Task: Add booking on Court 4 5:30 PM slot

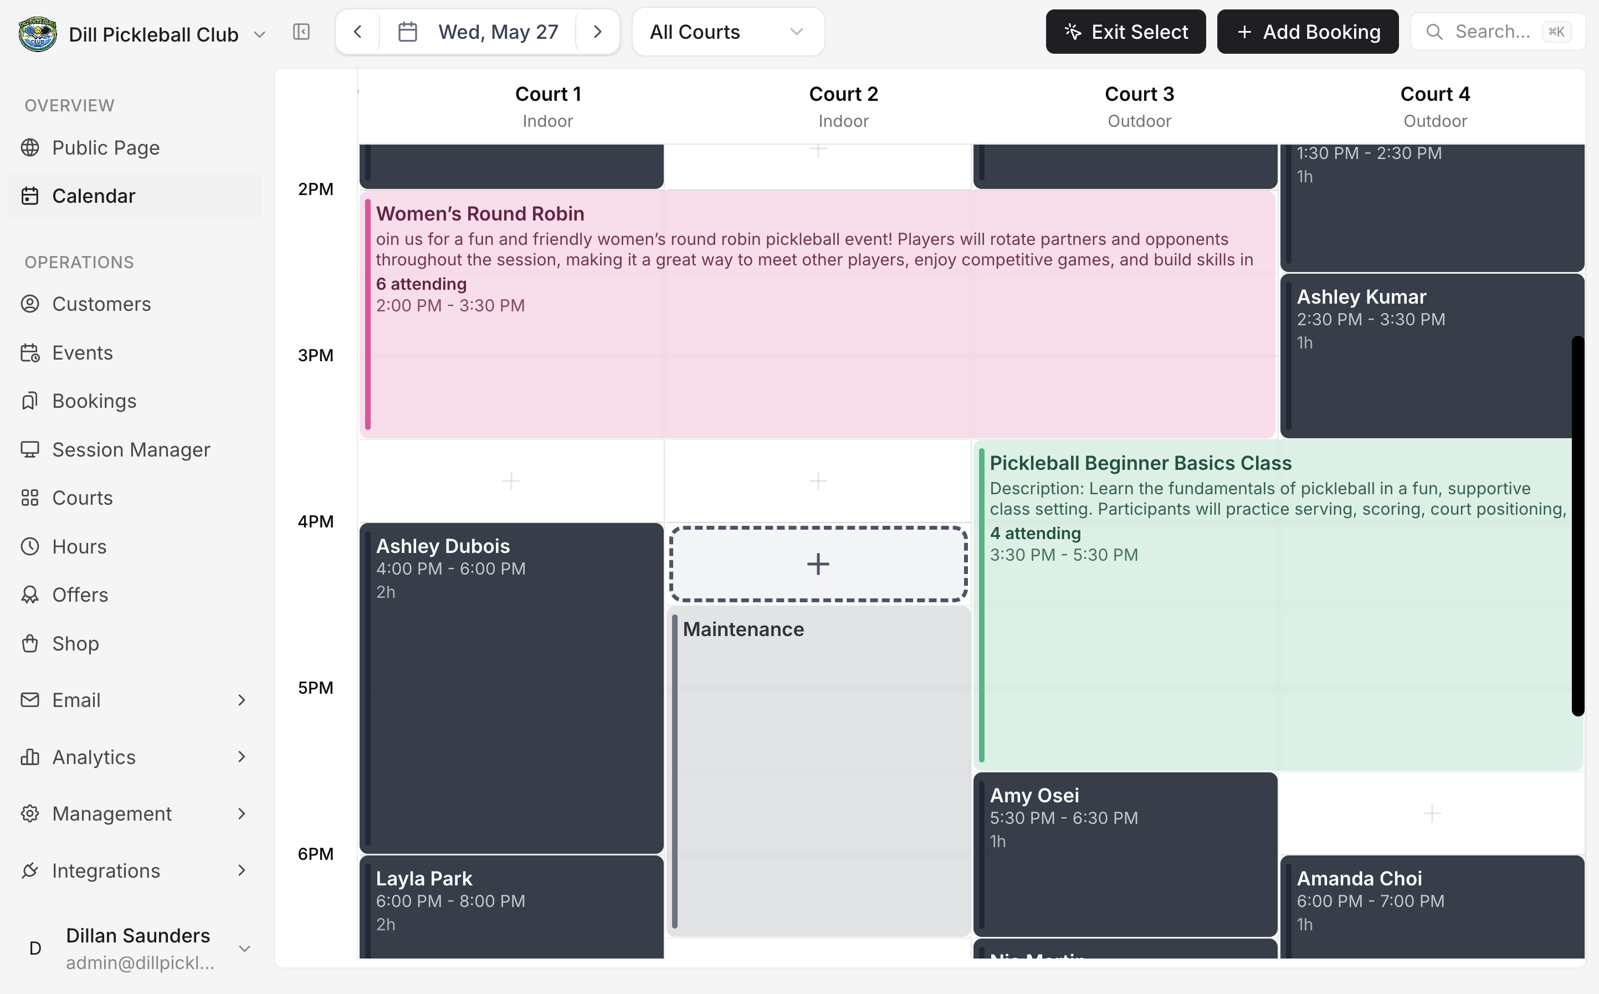Action: pos(1432,814)
